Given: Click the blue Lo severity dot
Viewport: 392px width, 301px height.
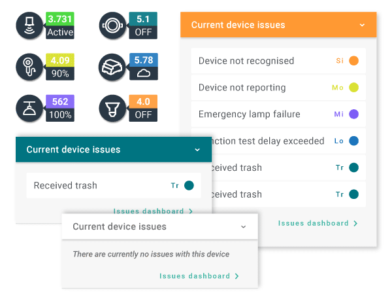Looking at the screenshot, I should coord(353,141).
